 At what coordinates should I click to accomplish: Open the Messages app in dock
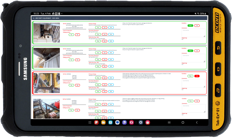click(x=117, y=123)
